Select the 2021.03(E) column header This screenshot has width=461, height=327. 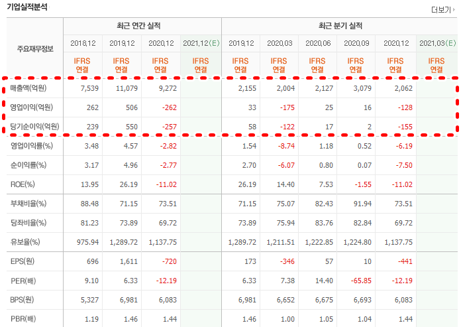437,43
